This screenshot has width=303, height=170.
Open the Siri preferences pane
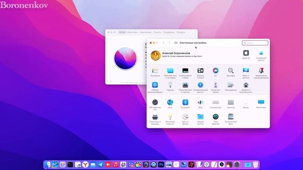click(215, 71)
